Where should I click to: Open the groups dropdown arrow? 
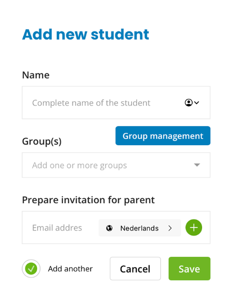pos(197,165)
